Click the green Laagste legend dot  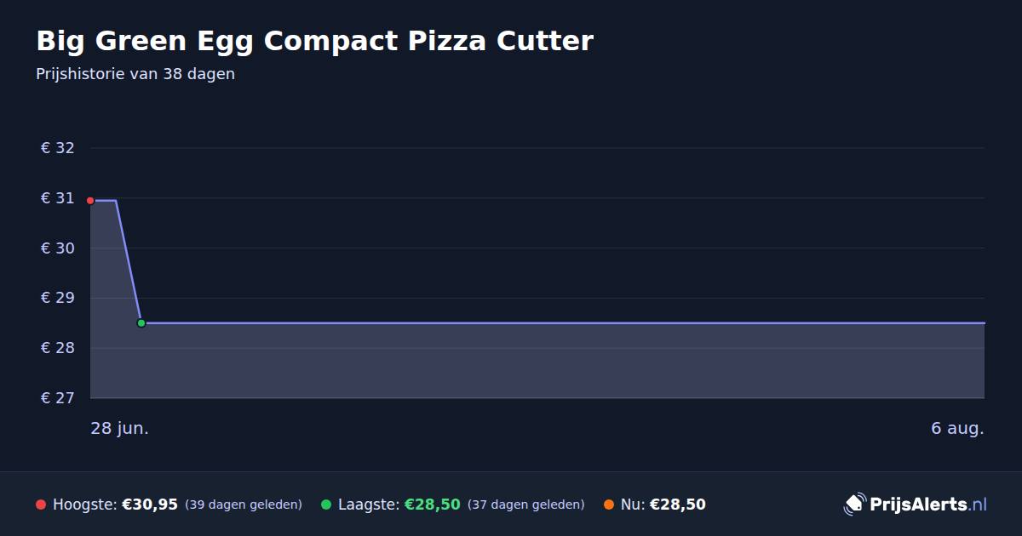click(326, 505)
